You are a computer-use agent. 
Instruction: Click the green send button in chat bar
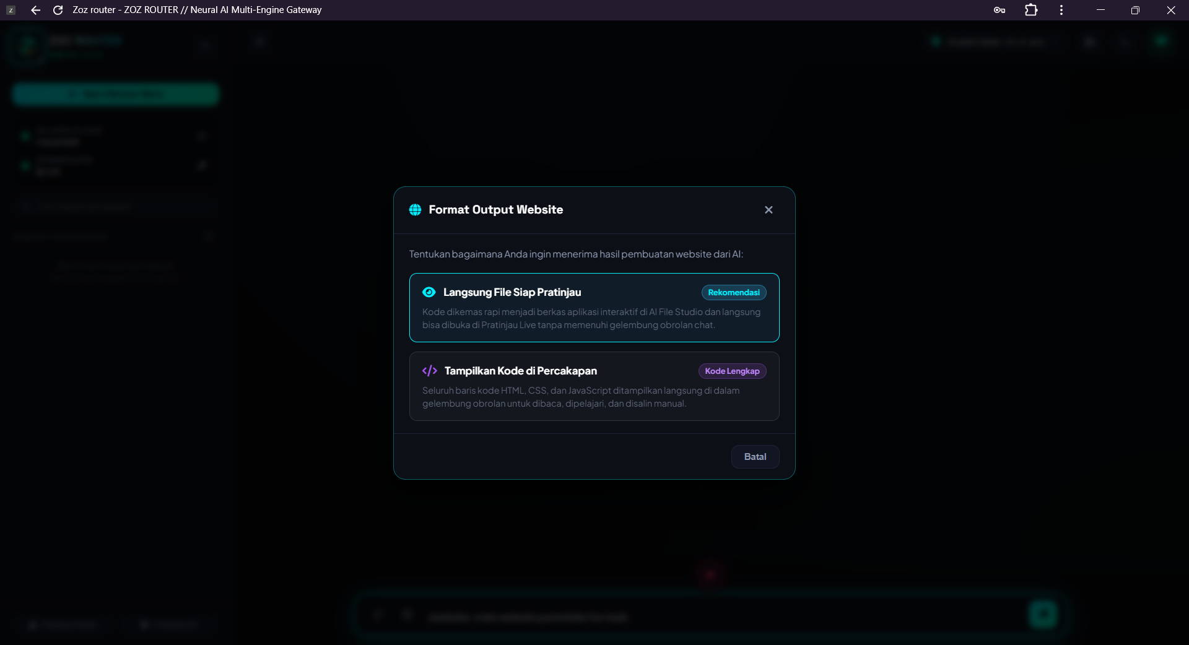[1043, 614]
